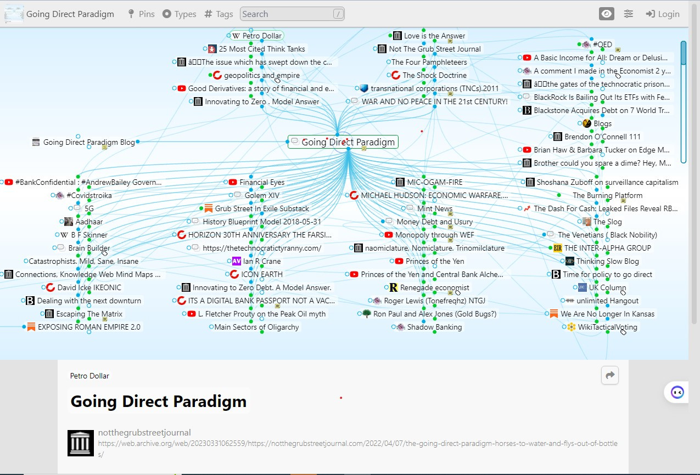700x475 pixels.
Task: Click the brain thumbnail beside the title
Action: 14,14
